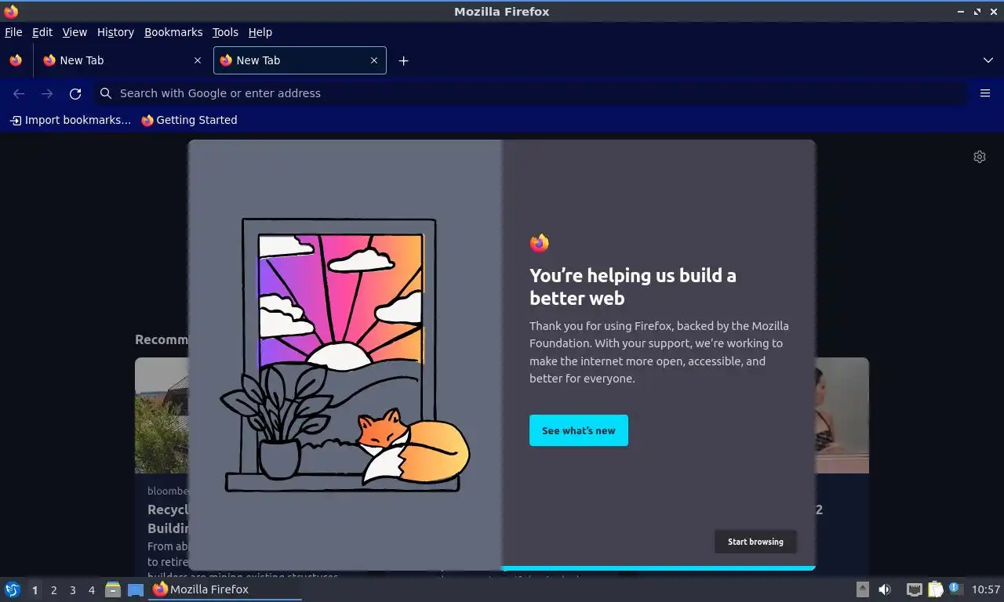
Task: Open the Bookmarks menu
Action: [173, 32]
